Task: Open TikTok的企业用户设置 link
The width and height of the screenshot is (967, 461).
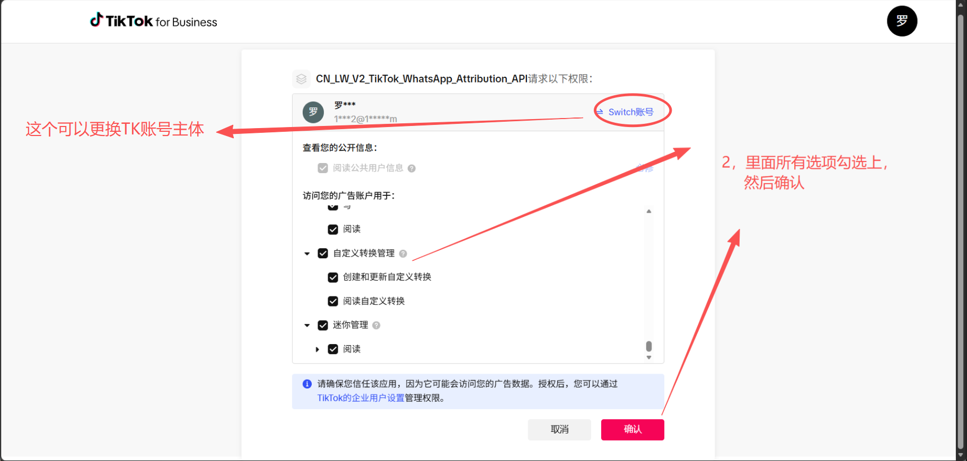Action: (361, 398)
